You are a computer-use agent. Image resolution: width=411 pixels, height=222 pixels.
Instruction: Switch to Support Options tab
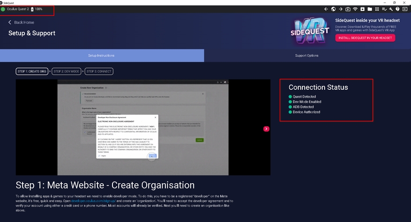tap(306, 56)
